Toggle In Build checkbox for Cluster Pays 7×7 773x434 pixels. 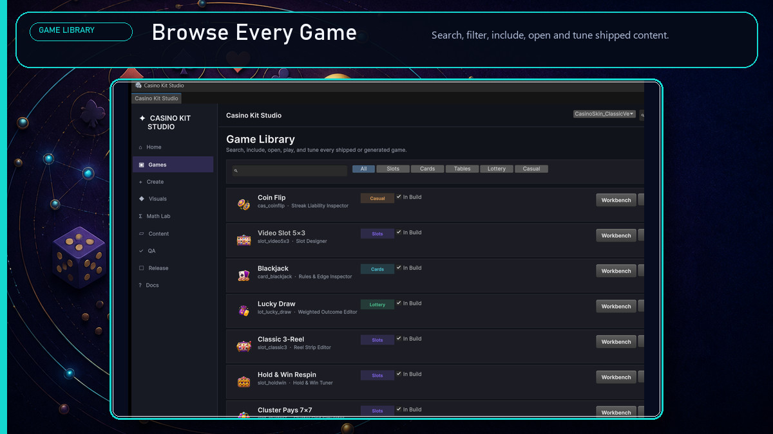[x=399, y=409]
